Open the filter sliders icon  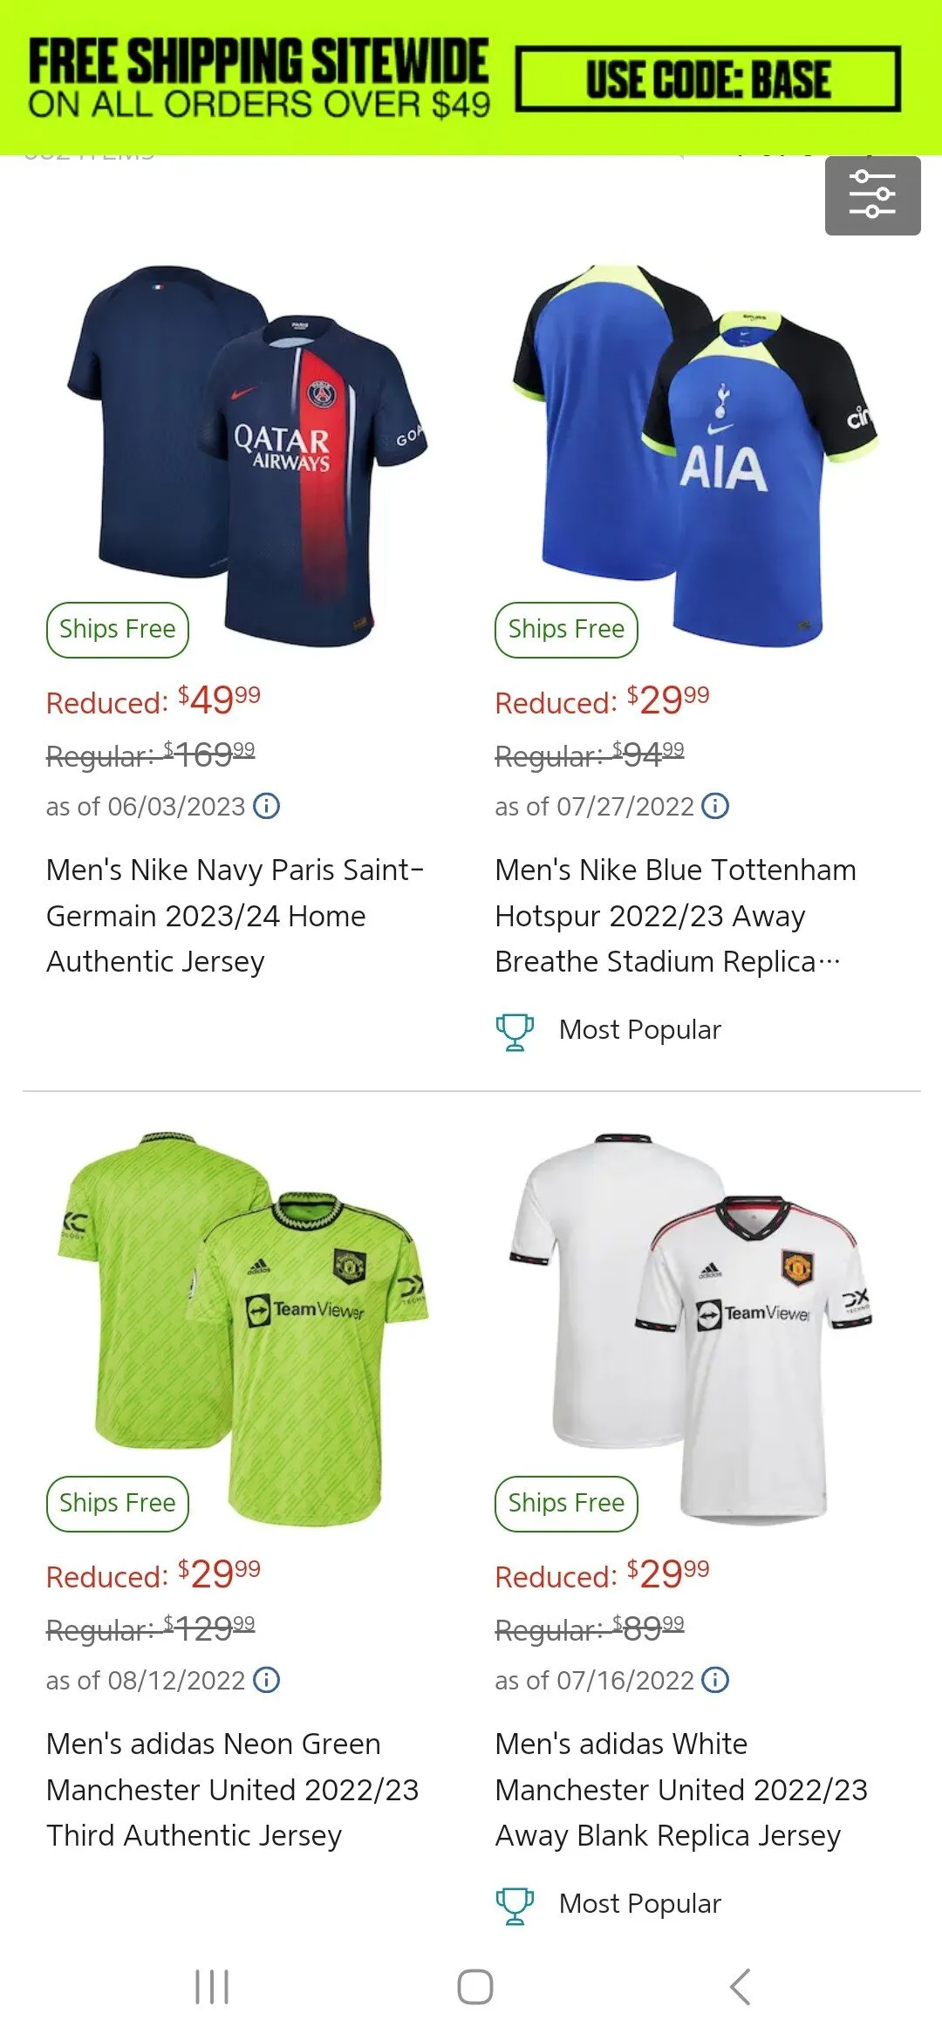tap(872, 195)
